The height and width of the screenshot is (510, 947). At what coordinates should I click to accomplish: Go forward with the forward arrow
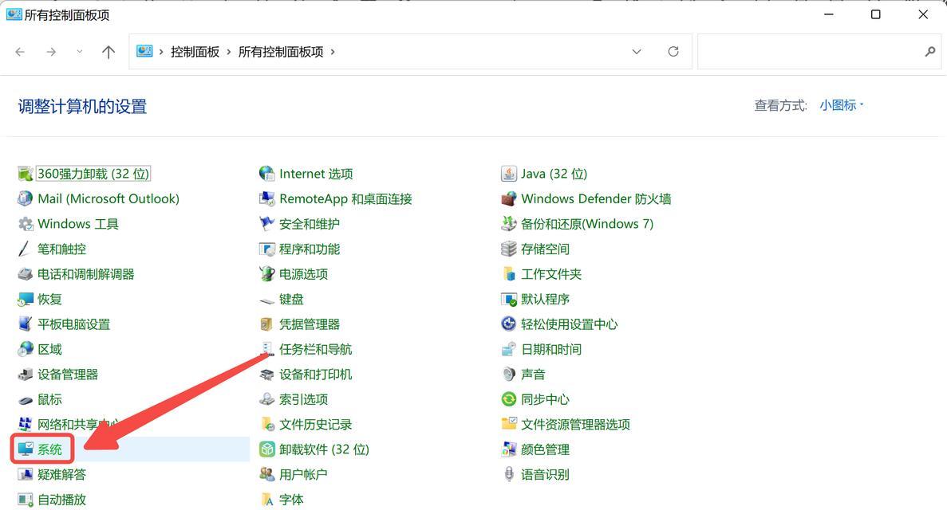click(x=51, y=52)
